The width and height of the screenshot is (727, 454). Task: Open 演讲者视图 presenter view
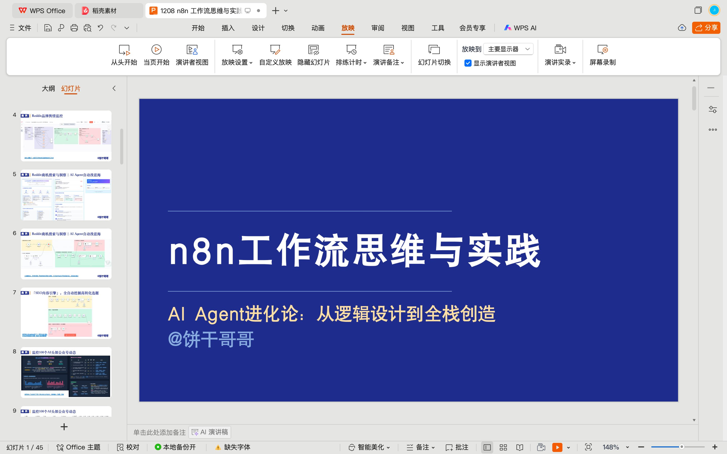(x=192, y=50)
